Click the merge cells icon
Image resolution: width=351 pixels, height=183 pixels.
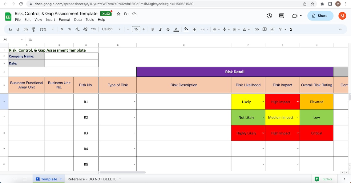(x=203, y=29)
